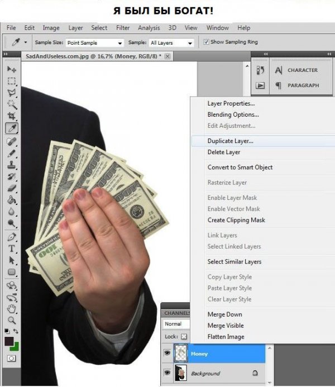
Task: Click the Money layer thumbnail
Action: coord(181,353)
